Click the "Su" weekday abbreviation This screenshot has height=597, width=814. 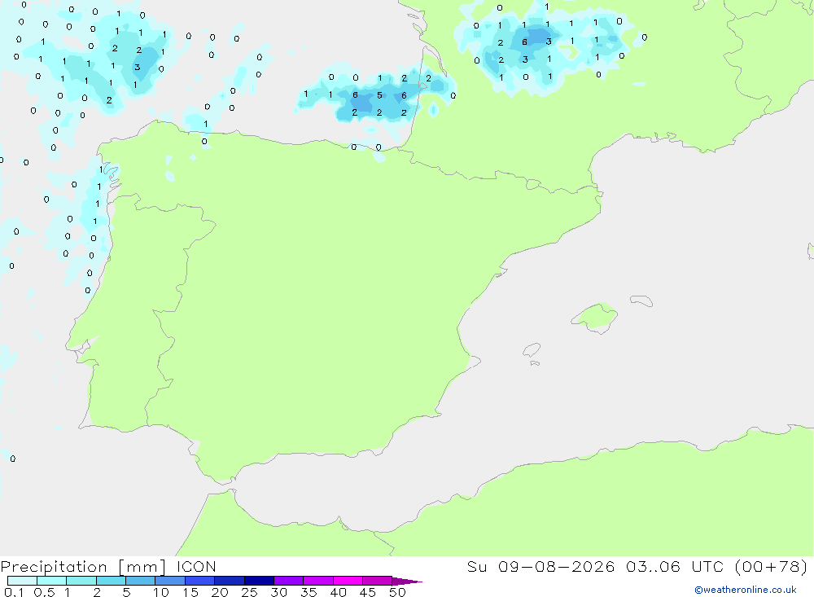477,567
